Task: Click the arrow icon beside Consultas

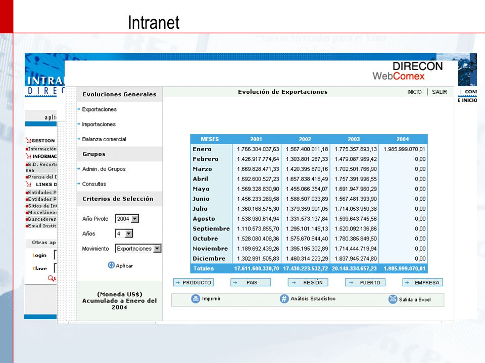Action: [x=79, y=184]
